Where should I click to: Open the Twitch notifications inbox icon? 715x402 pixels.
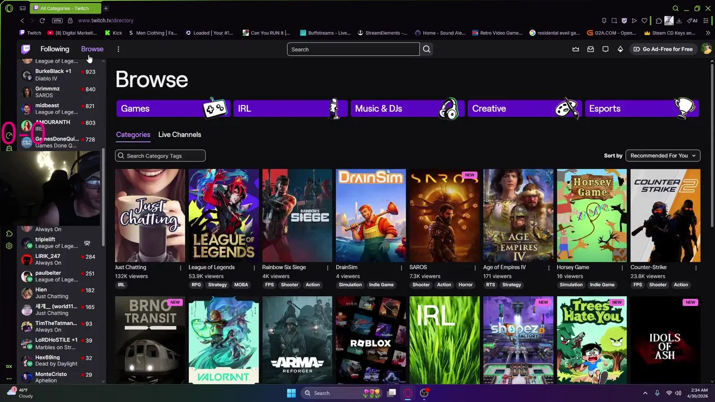point(590,49)
